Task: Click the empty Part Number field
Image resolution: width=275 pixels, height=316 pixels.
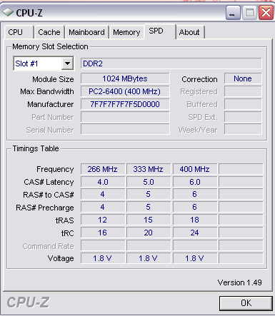Action: 125,117
